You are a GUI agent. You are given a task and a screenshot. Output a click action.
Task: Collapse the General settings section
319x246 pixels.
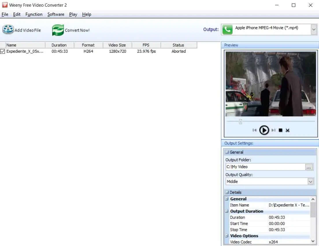click(x=227, y=152)
